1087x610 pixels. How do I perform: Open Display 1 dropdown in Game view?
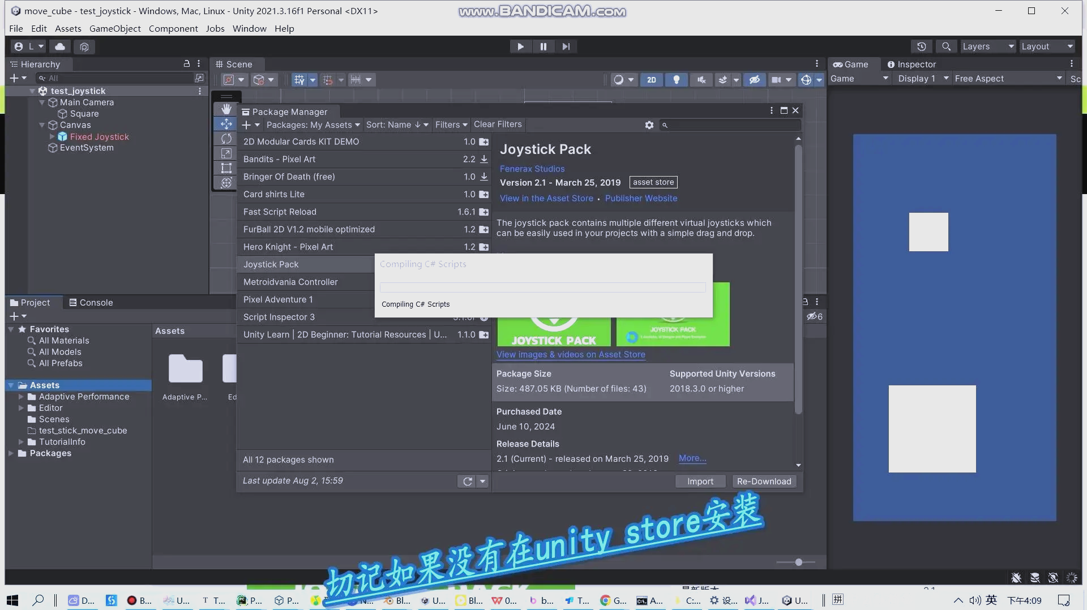(x=923, y=79)
